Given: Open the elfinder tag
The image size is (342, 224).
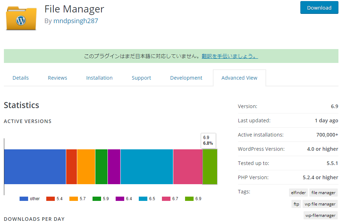Looking at the screenshot, I should pos(298,193).
